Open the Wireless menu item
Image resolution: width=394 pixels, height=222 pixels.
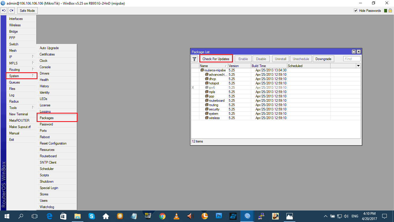21,25
